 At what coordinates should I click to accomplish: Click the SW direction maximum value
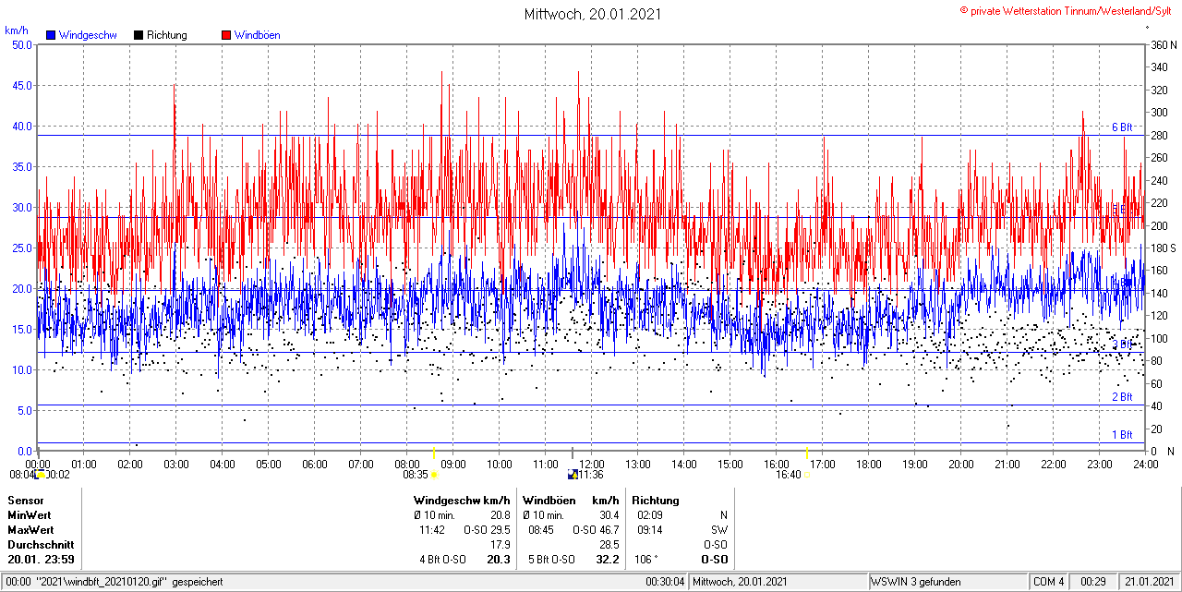tap(719, 530)
